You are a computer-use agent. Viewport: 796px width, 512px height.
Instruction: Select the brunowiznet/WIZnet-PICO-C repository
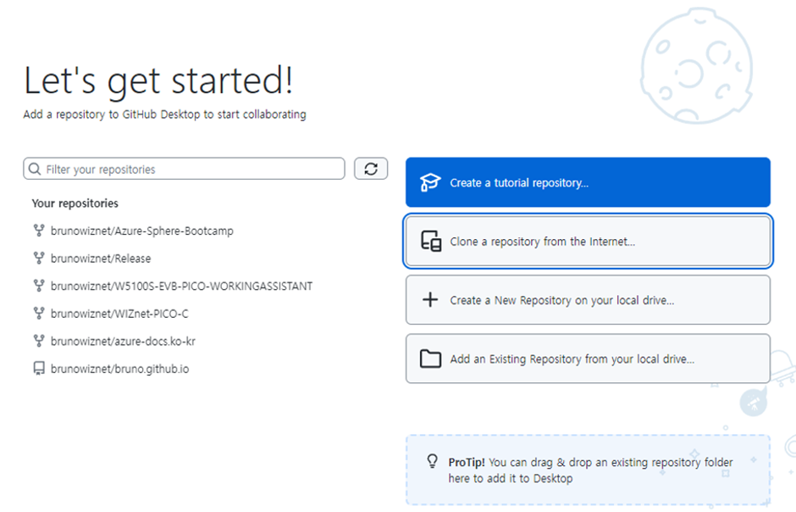click(x=119, y=314)
